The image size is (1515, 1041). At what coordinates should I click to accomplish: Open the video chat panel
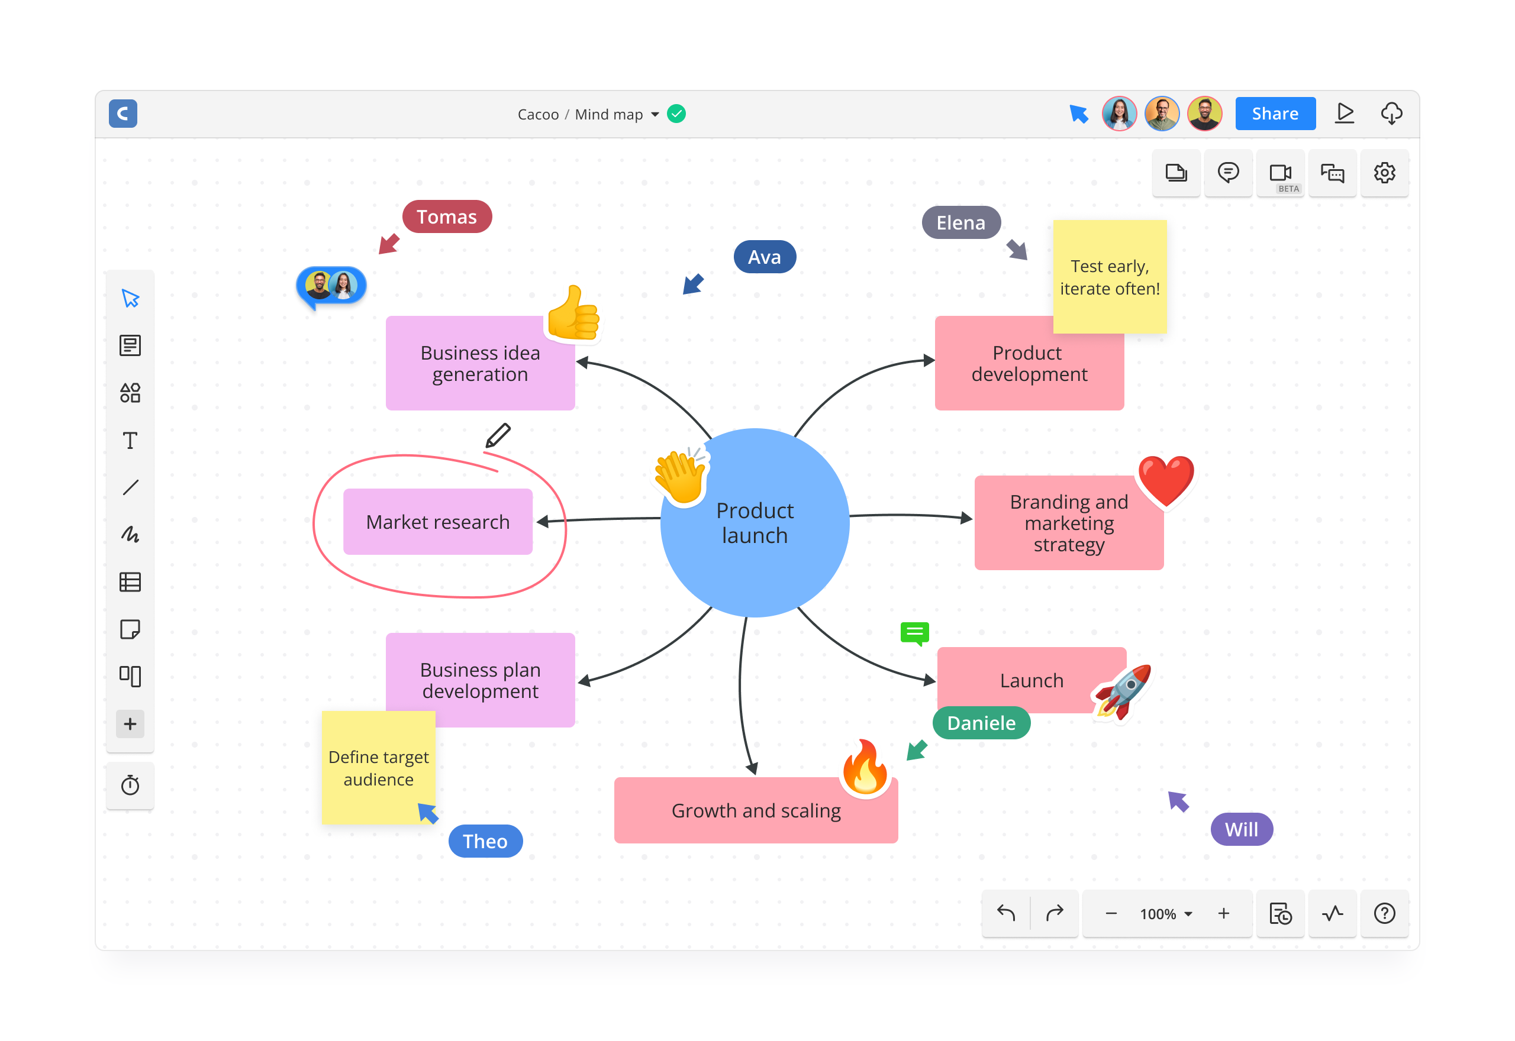pyautogui.click(x=1279, y=173)
